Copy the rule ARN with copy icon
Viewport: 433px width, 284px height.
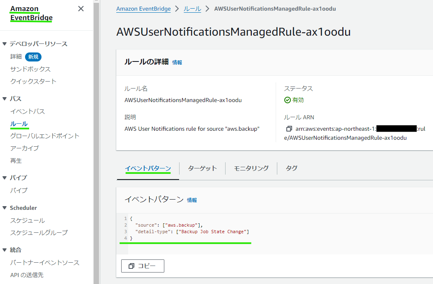(x=289, y=129)
